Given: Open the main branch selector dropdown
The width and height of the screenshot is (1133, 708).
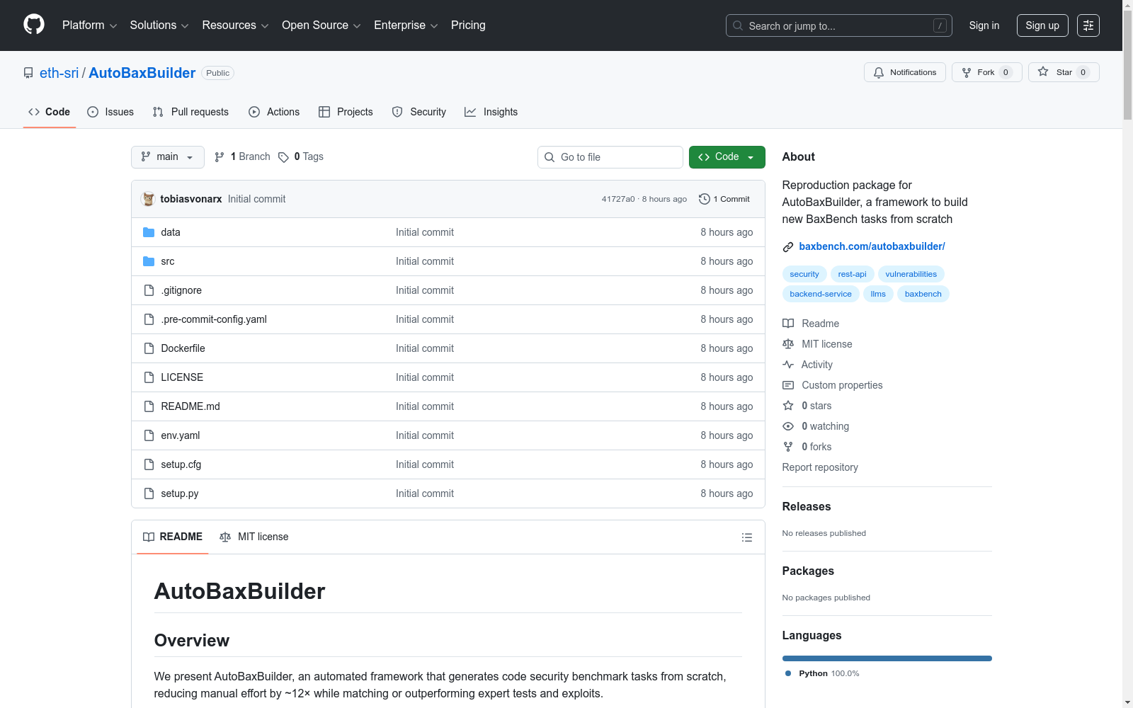Looking at the screenshot, I should (168, 157).
